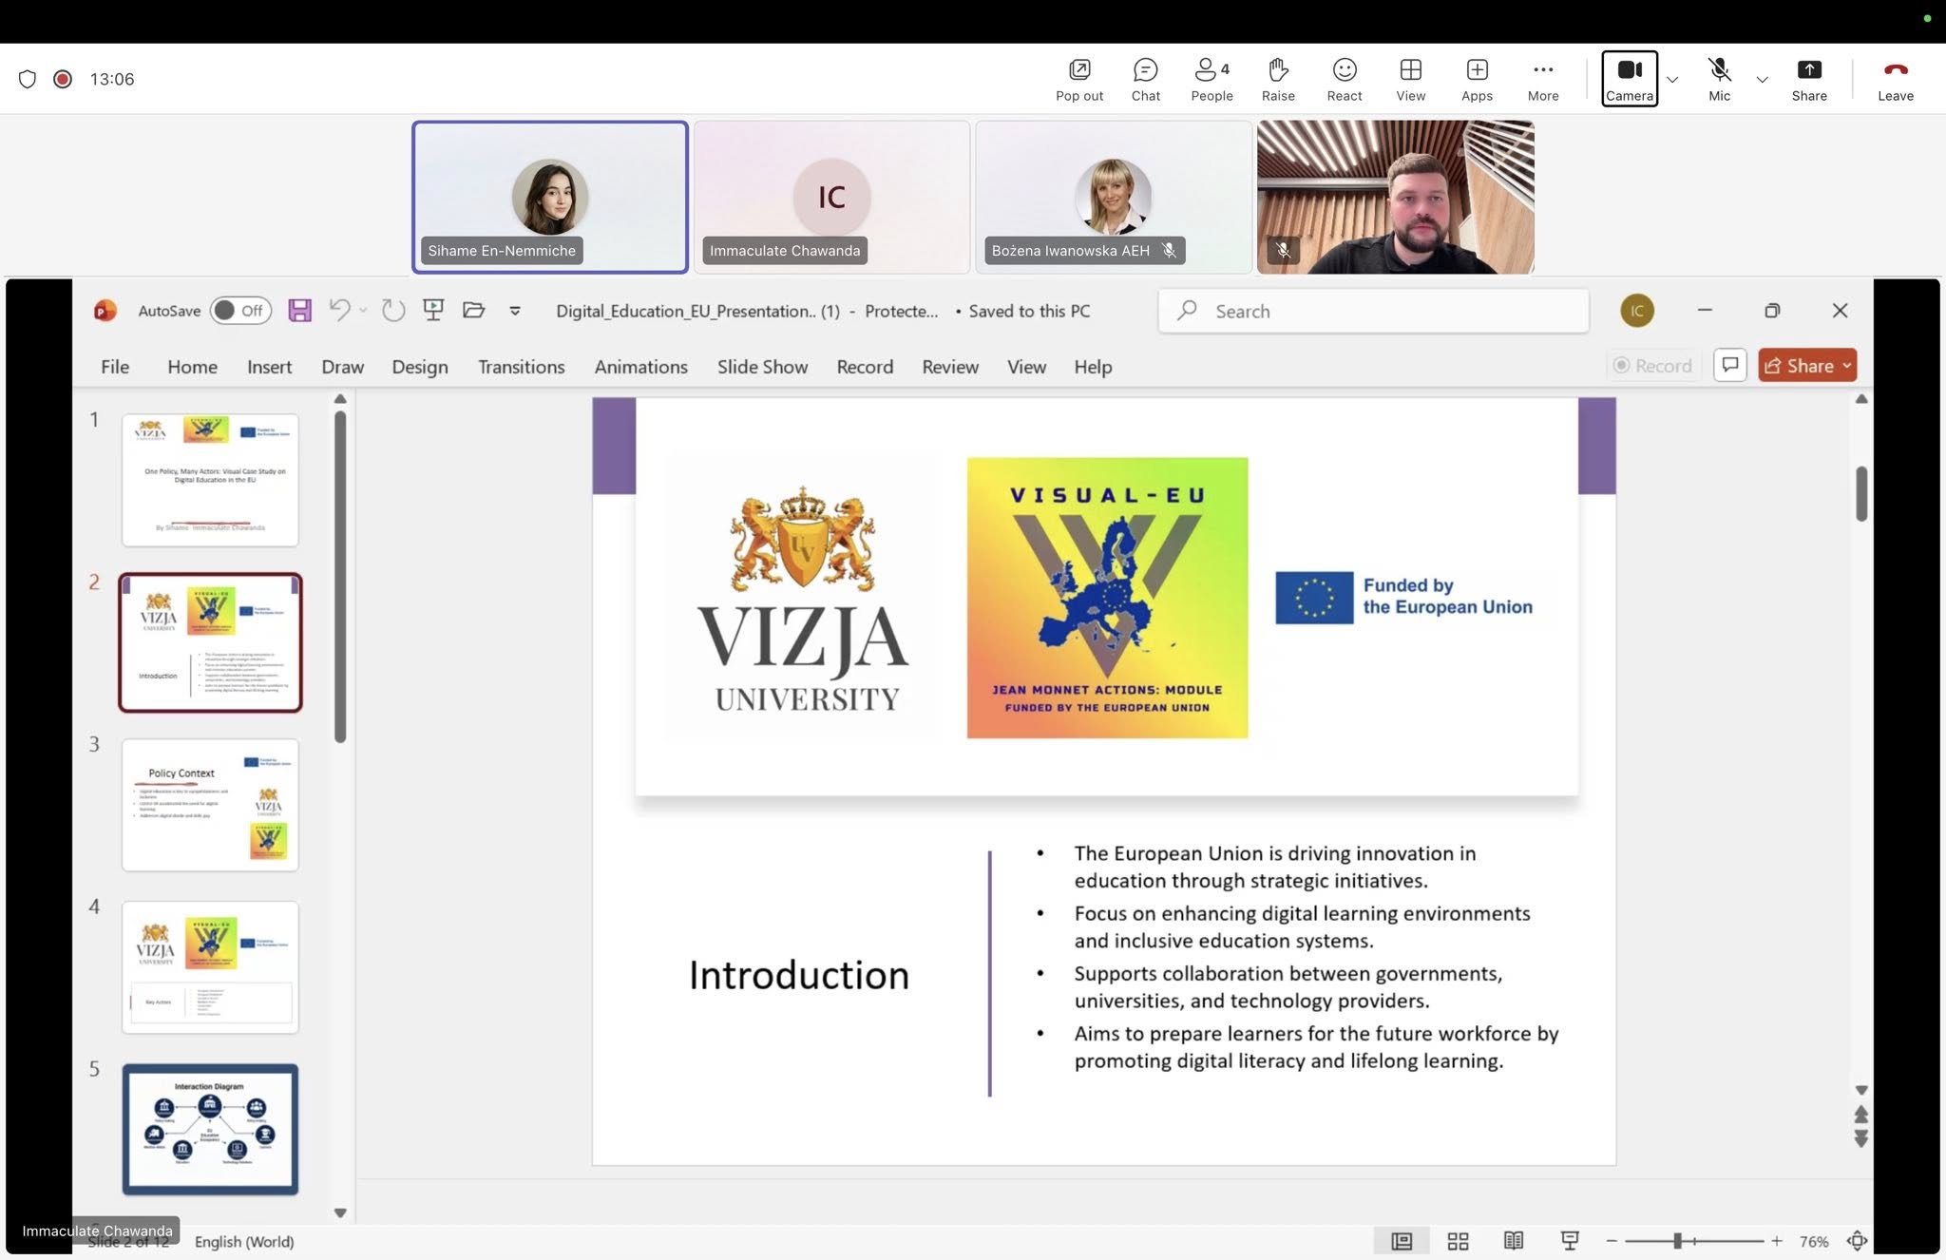Click the PowerPoint Save icon
This screenshot has width=1946, height=1260.
[x=300, y=311]
